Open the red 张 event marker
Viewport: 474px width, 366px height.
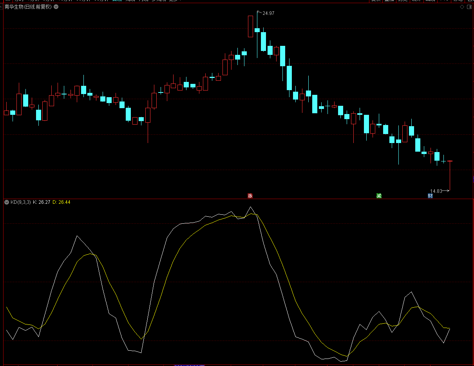[250, 196]
